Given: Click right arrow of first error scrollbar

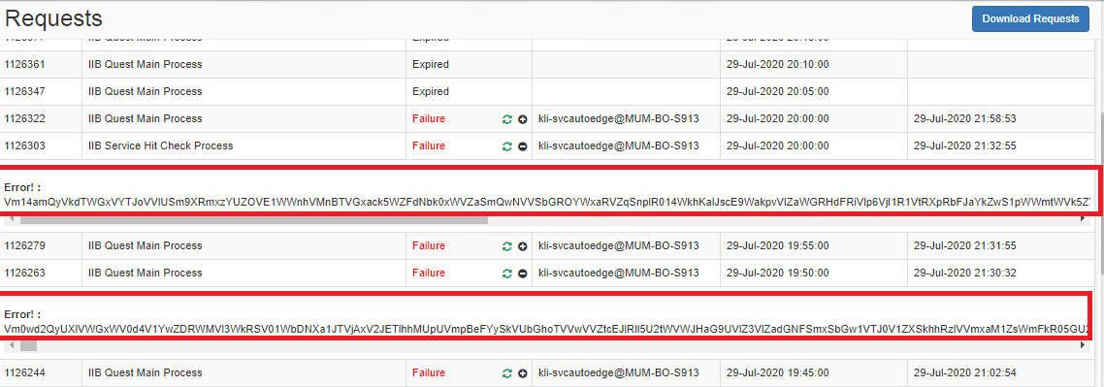Looking at the screenshot, I should pos(1083,219).
